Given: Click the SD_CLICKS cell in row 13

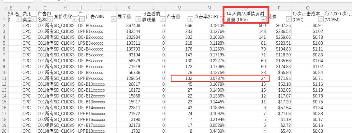Looking at the screenshot, I should [65, 90].
